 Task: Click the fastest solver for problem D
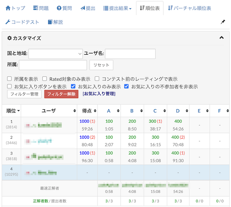(x=178, y=185)
